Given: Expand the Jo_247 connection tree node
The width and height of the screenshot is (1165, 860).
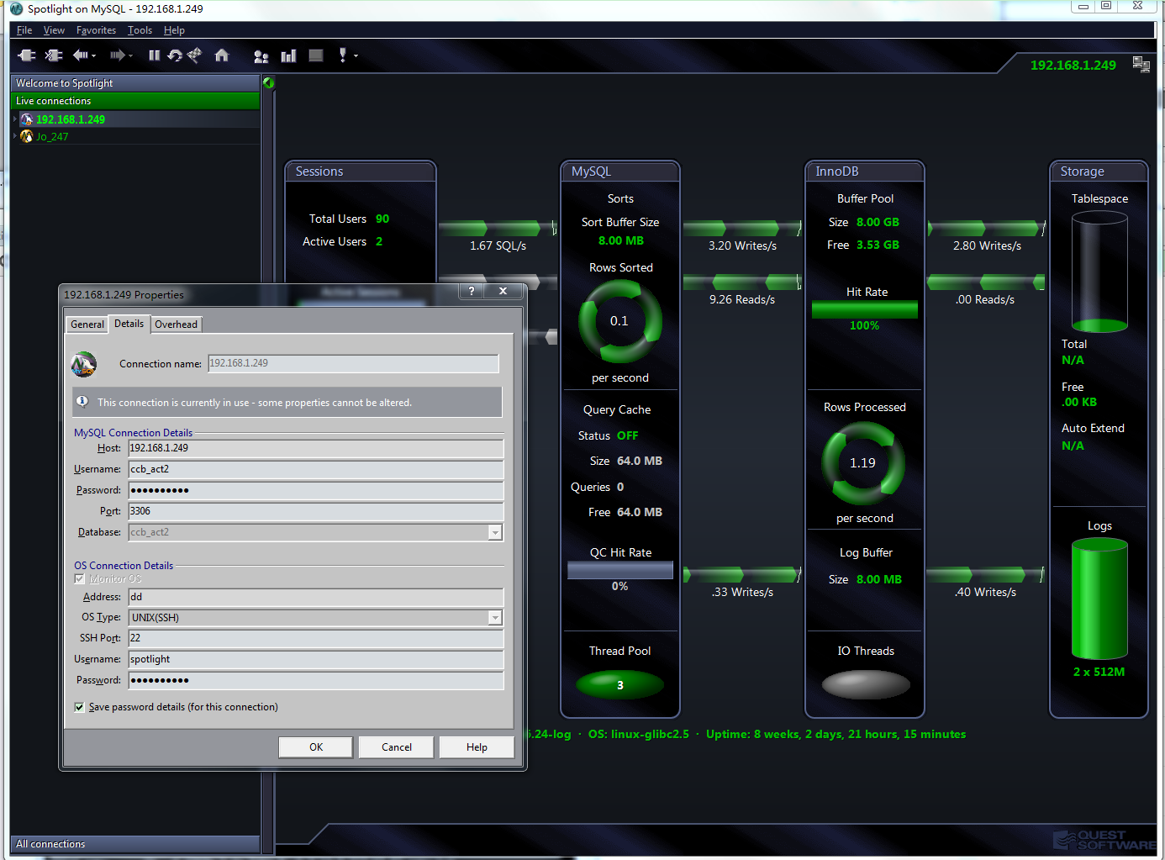Looking at the screenshot, I should [x=15, y=136].
